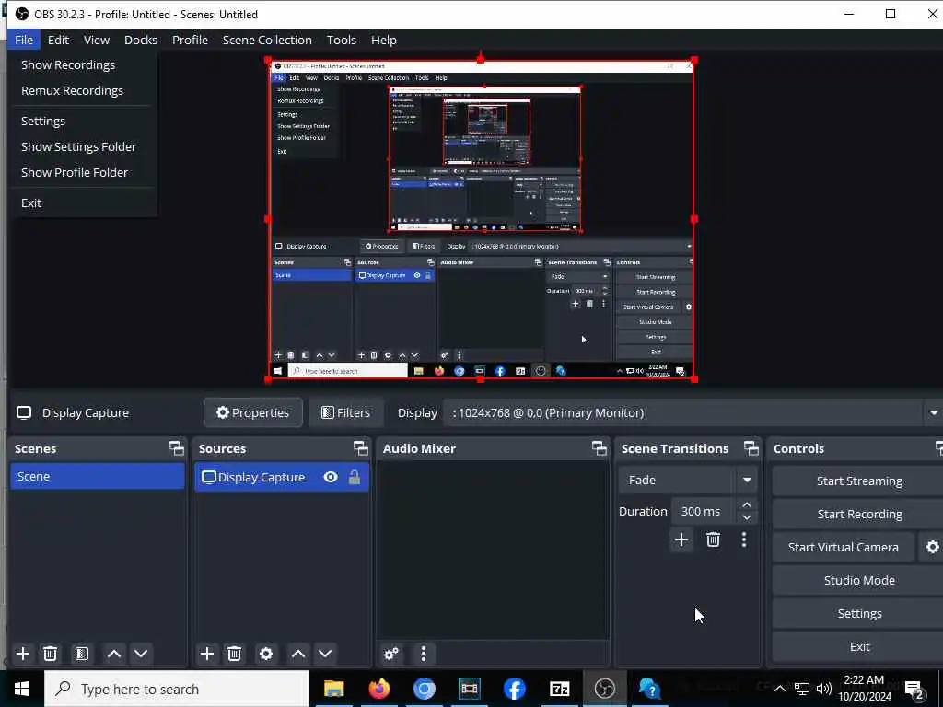This screenshot has width=943, height=707.
Task: Open source Filters button
Action: 346,413
